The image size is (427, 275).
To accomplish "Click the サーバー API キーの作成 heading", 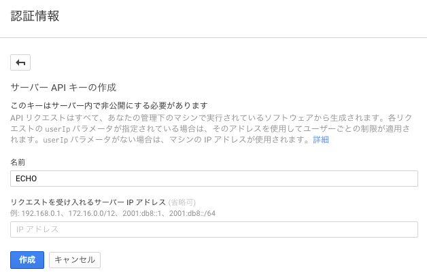I will (63, 88).
